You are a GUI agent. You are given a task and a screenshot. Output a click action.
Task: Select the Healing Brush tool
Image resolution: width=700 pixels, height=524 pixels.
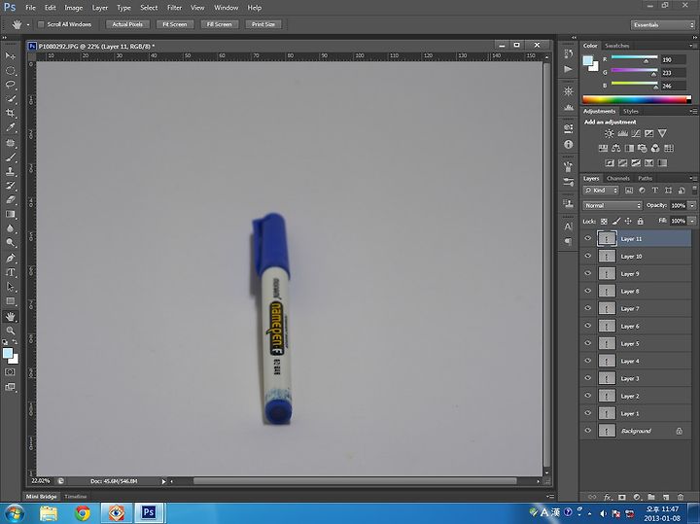(11, 143)
